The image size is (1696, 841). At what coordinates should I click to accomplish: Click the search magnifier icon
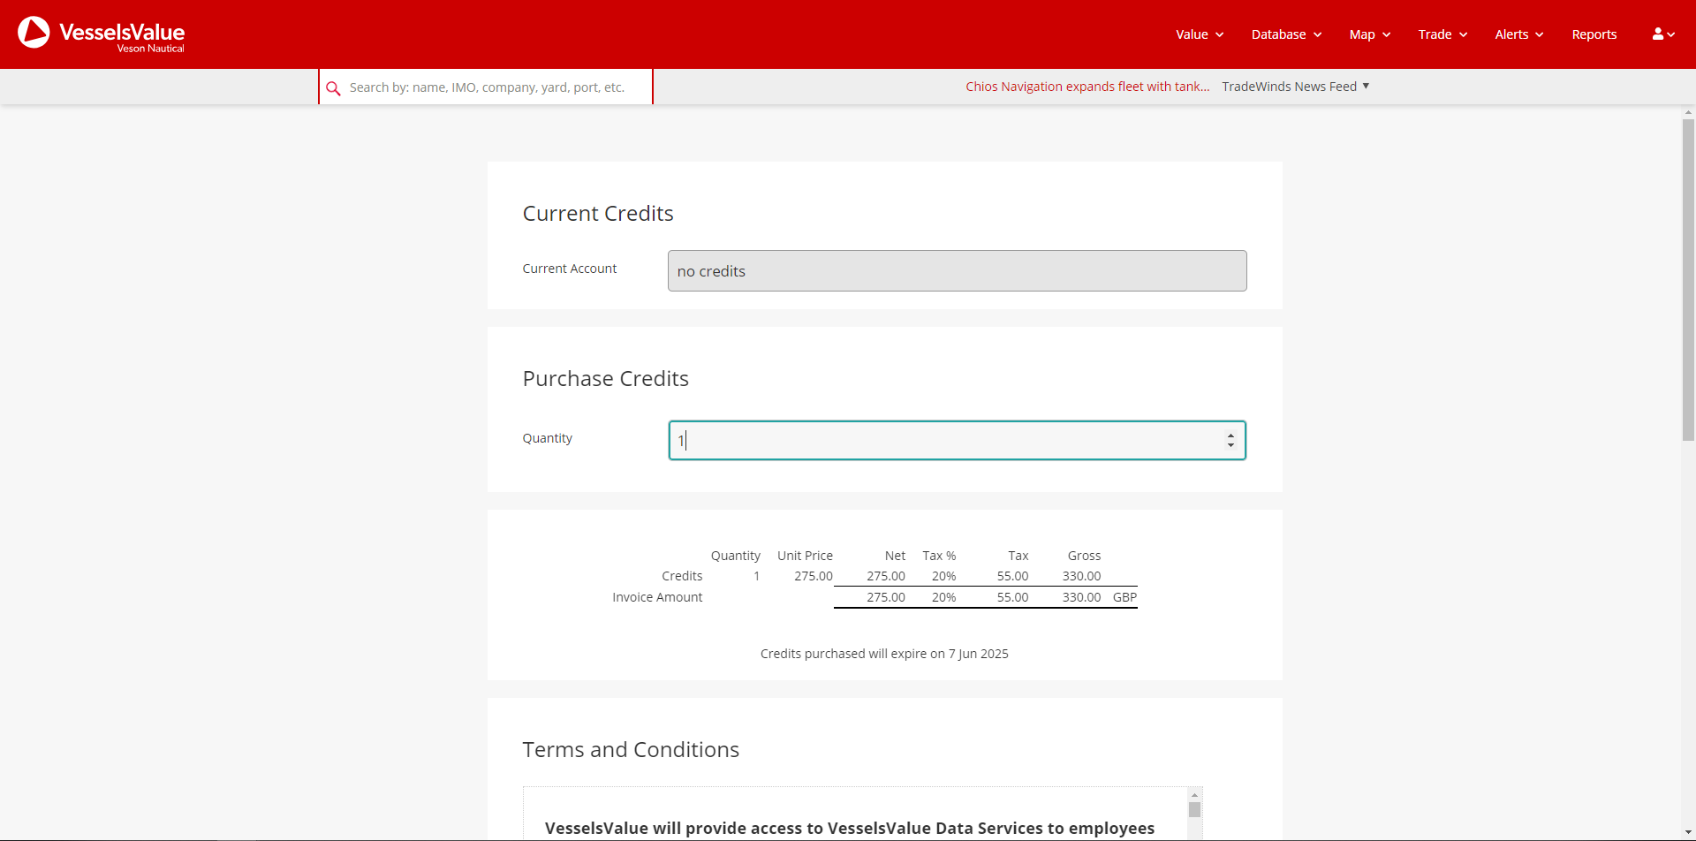tap(334, 87)
